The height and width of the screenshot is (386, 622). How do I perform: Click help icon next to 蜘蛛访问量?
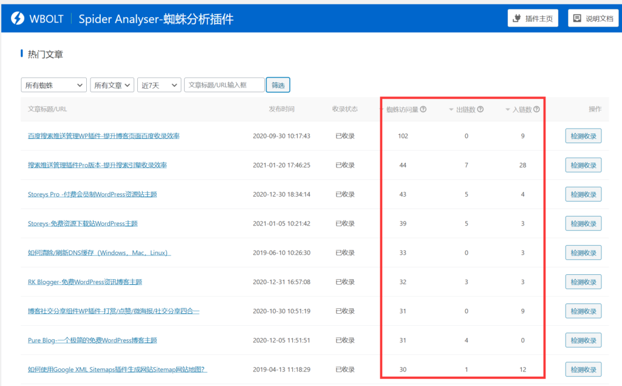coord(423,110)
